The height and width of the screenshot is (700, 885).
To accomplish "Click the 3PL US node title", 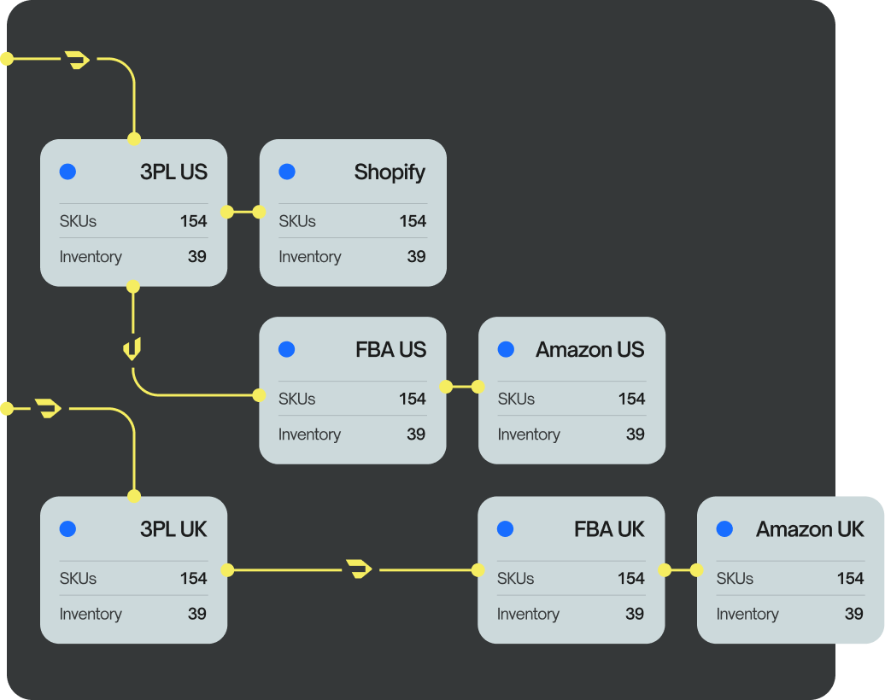I will pos(173,172).
